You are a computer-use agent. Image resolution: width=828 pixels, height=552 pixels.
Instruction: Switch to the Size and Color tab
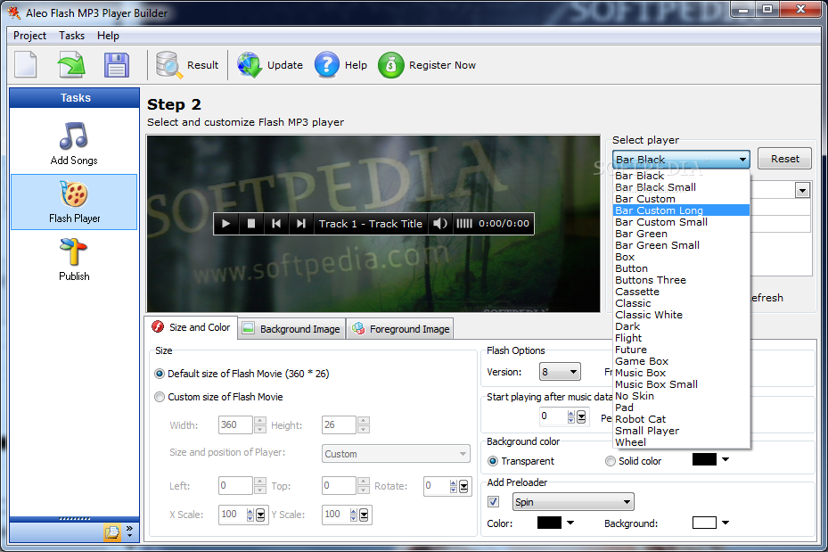[191, 327]
